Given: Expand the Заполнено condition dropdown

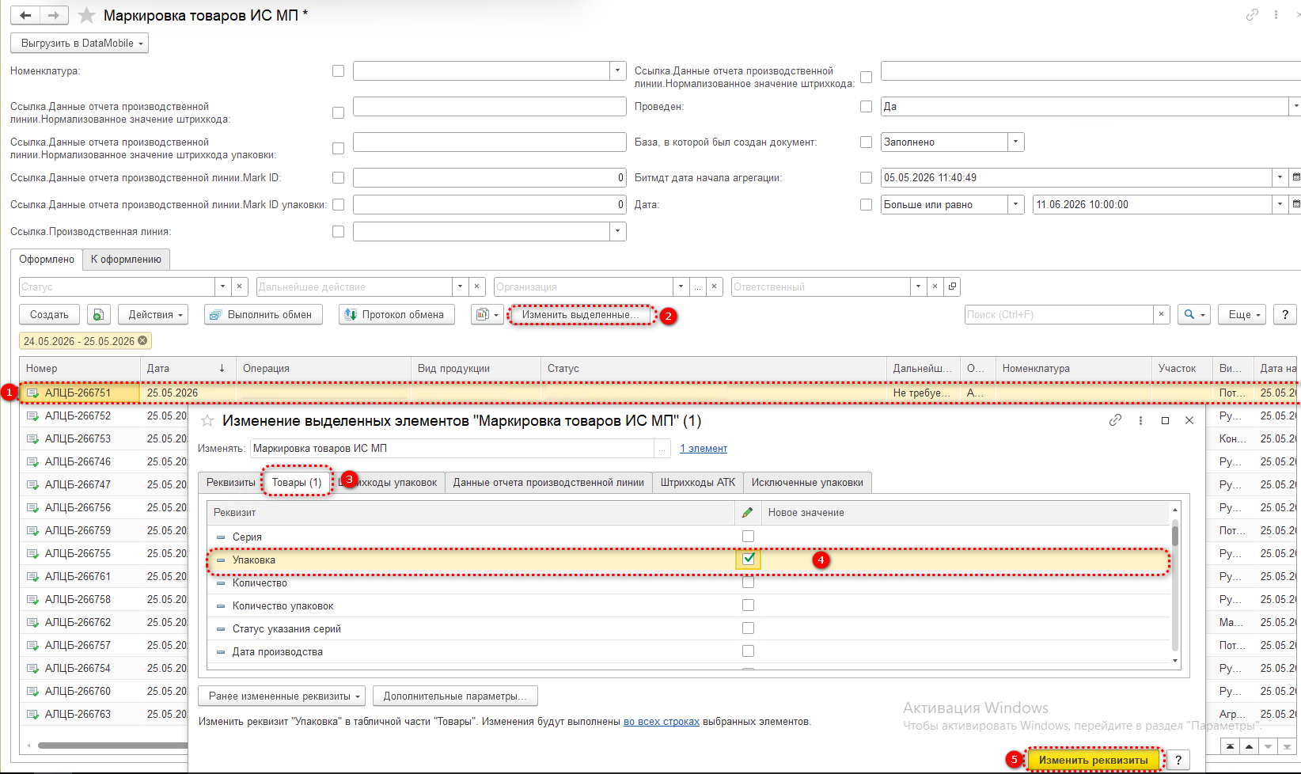Looking at the screenshot, I should point(1016,142).
